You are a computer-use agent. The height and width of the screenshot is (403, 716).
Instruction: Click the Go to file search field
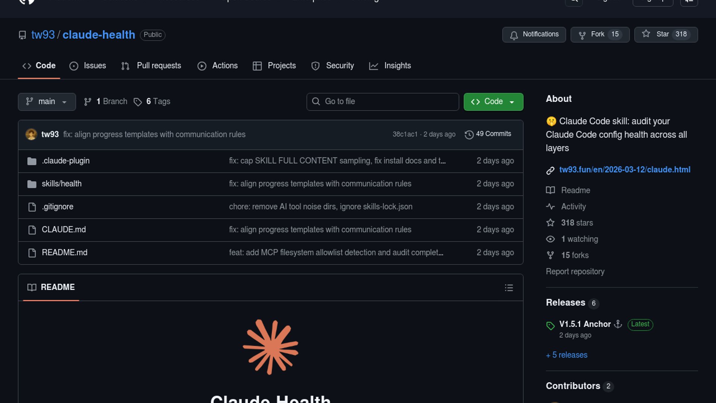[x=383, y=101]
